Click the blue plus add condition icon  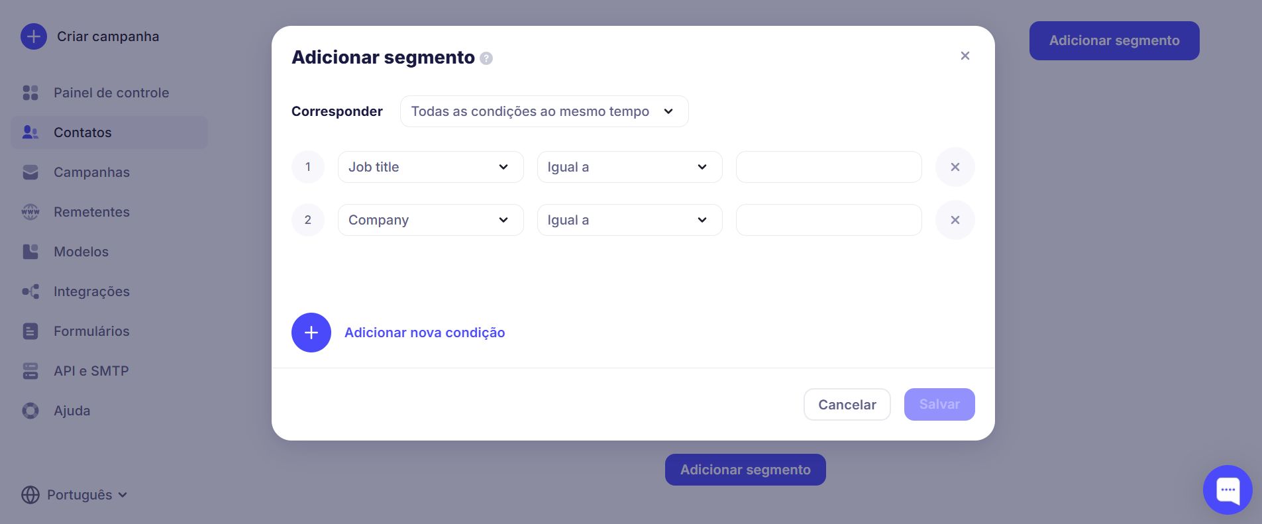(311, 333)
